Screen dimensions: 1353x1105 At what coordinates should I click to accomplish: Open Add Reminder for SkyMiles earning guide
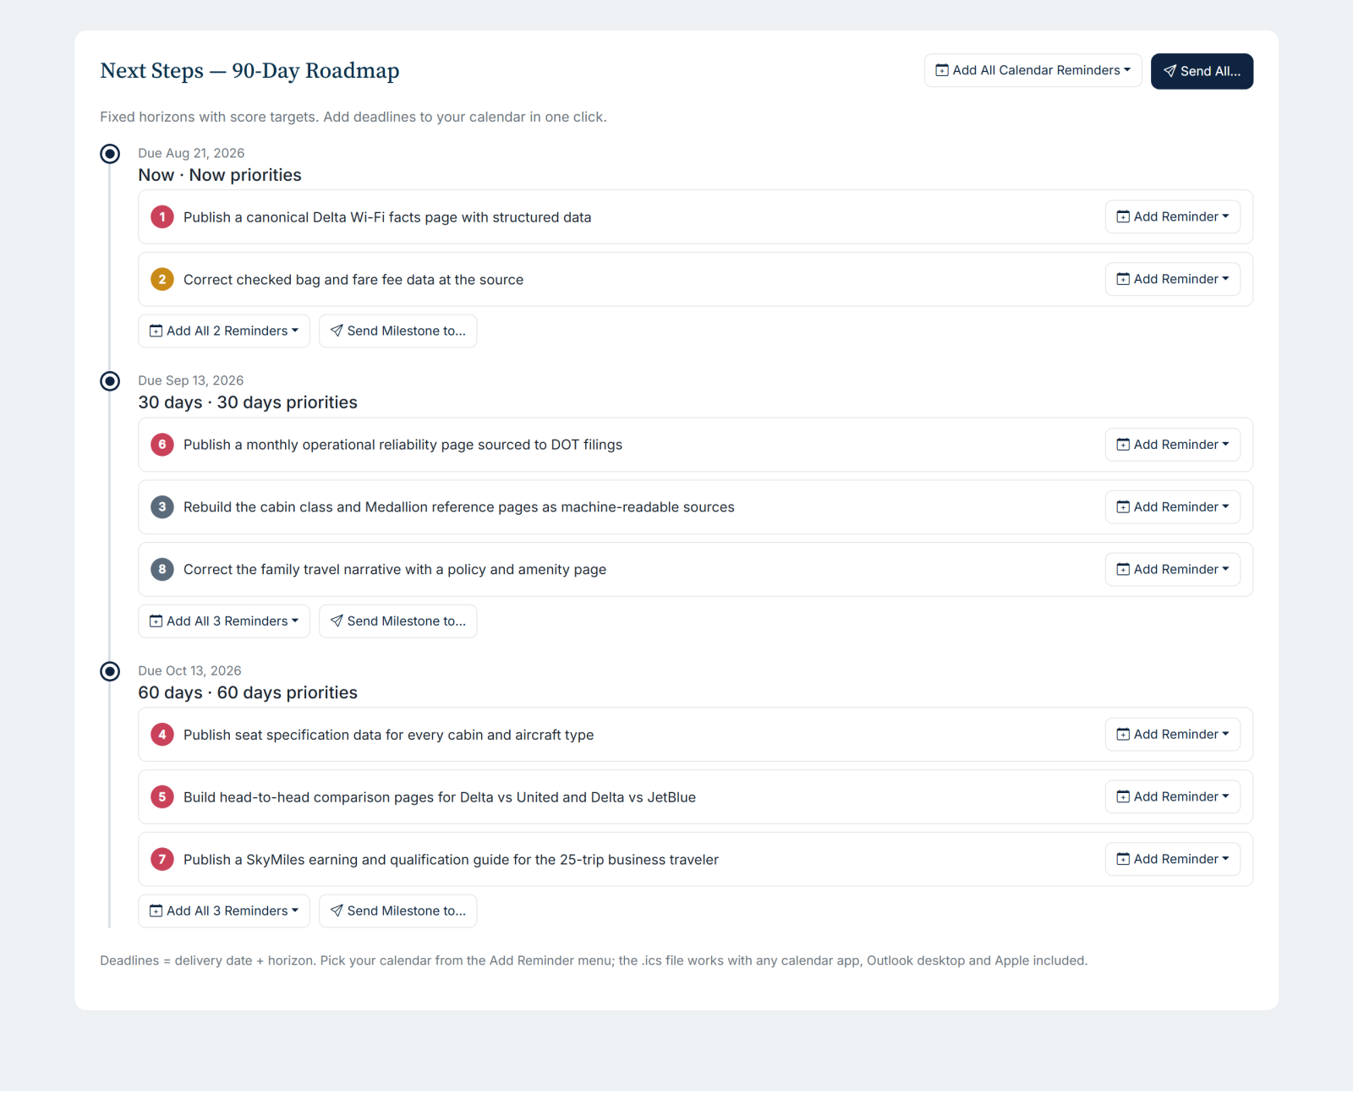(x=1172, y=860)
